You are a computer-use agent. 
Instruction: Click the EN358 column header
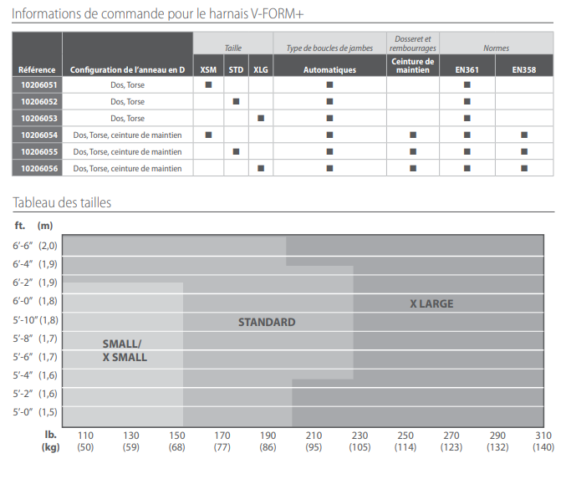524,70
